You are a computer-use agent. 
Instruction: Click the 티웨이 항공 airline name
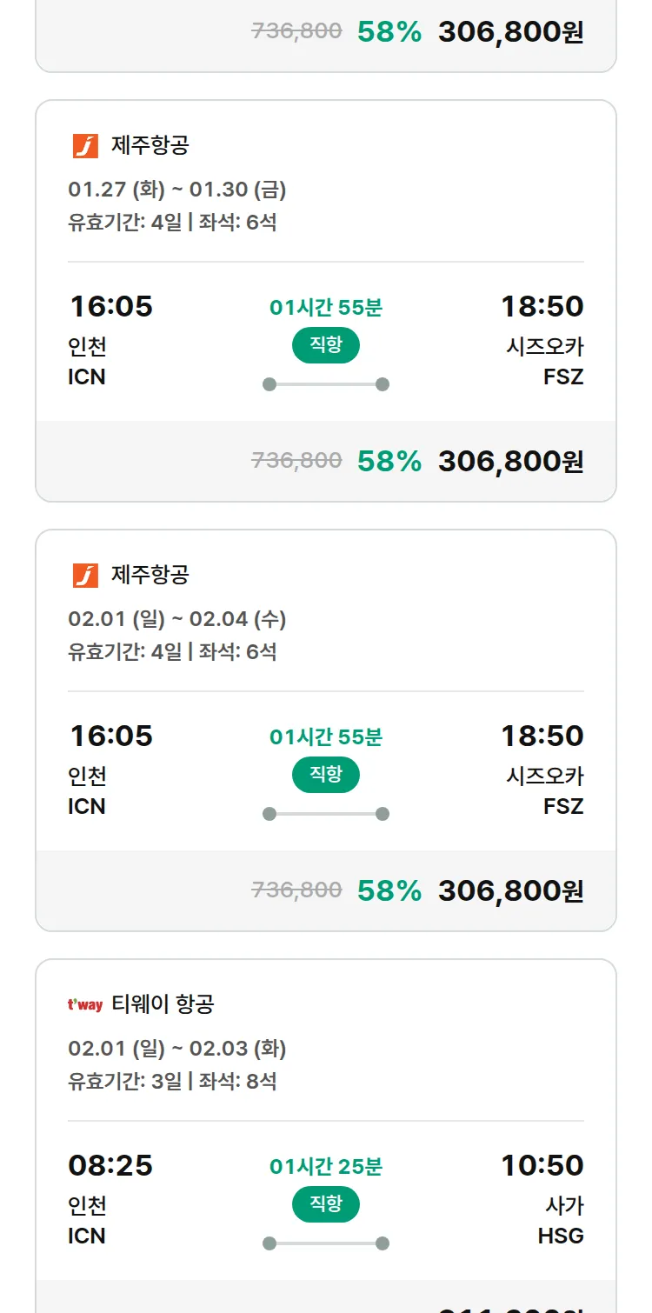tap(163, 1005)
